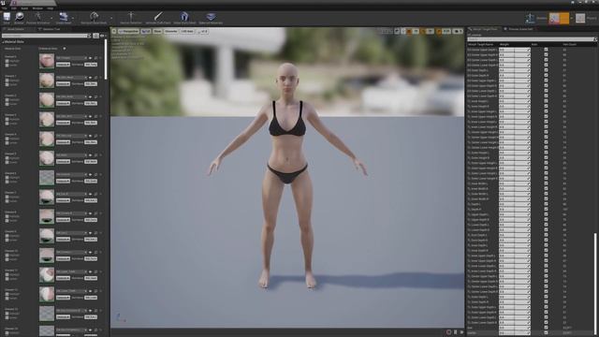Toggle the rotation snap icon in viewport

(422, 31)
